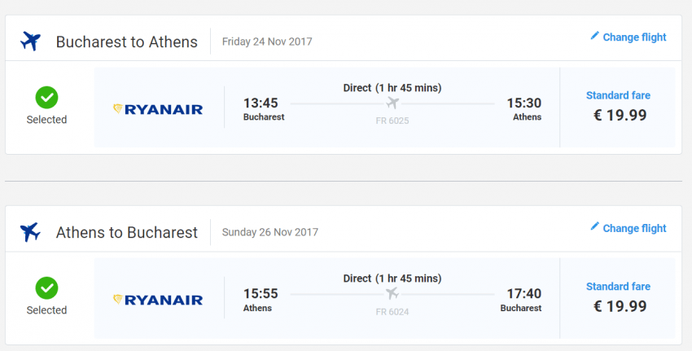692x351 pixels.
Task: Click the pencil icon for the return flight
Action: pos(594,227)
